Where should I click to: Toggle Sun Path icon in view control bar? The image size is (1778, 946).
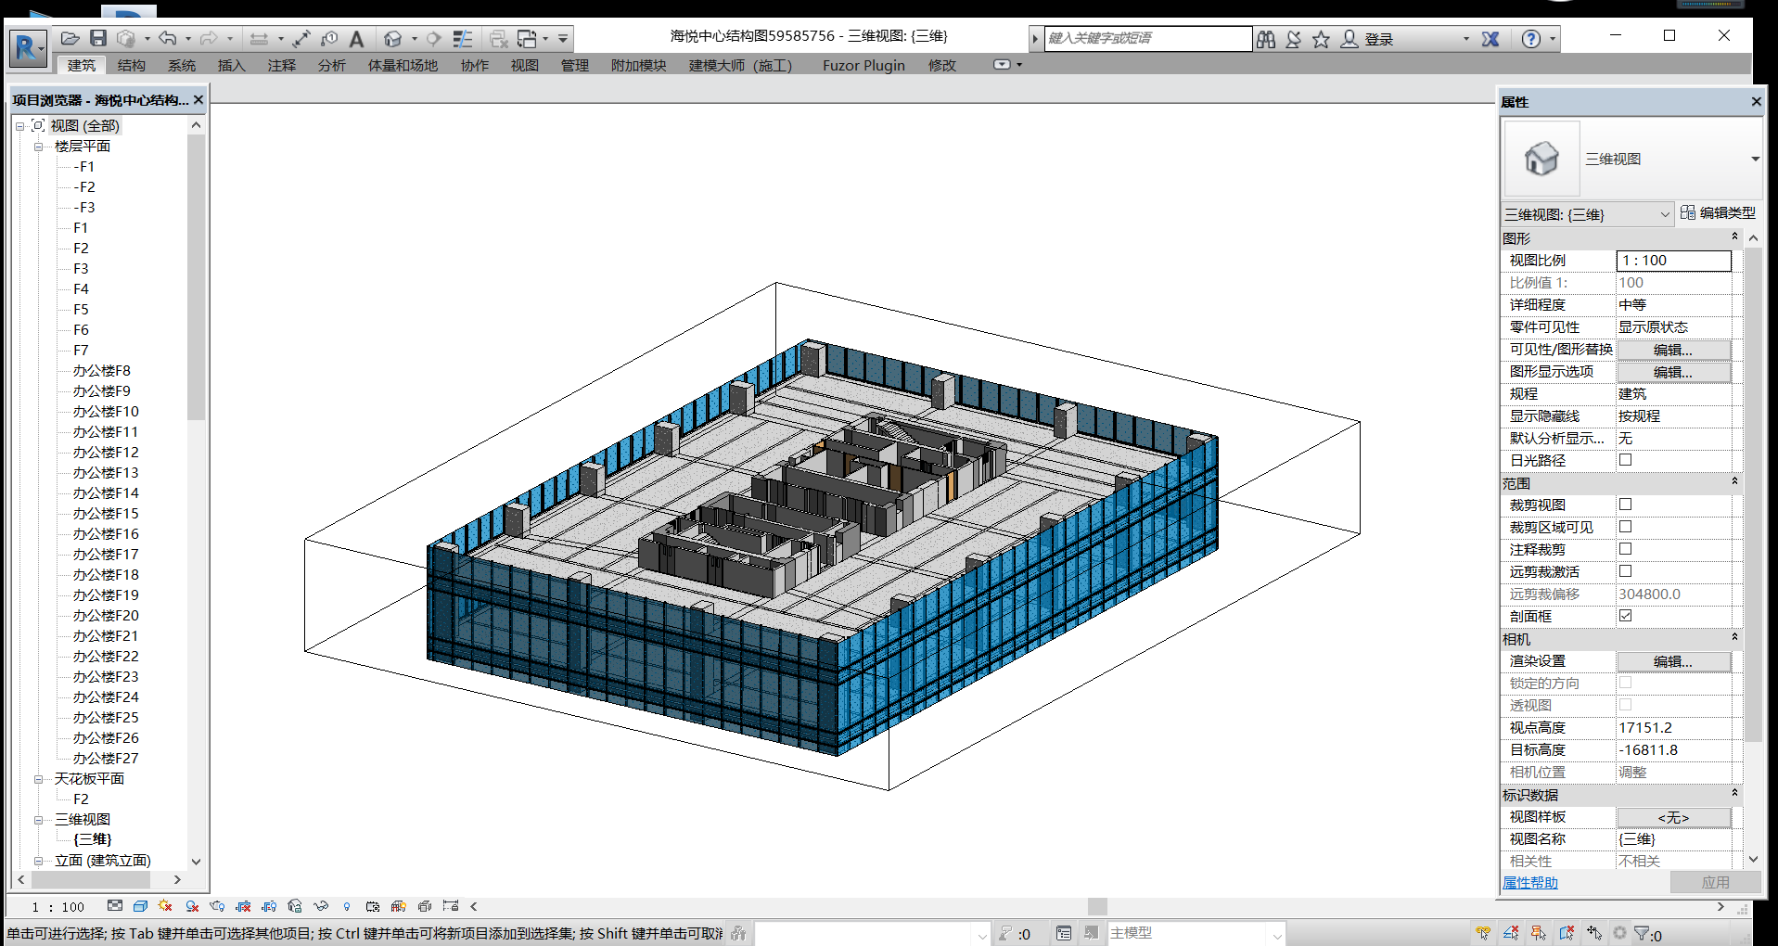(165, 906)
